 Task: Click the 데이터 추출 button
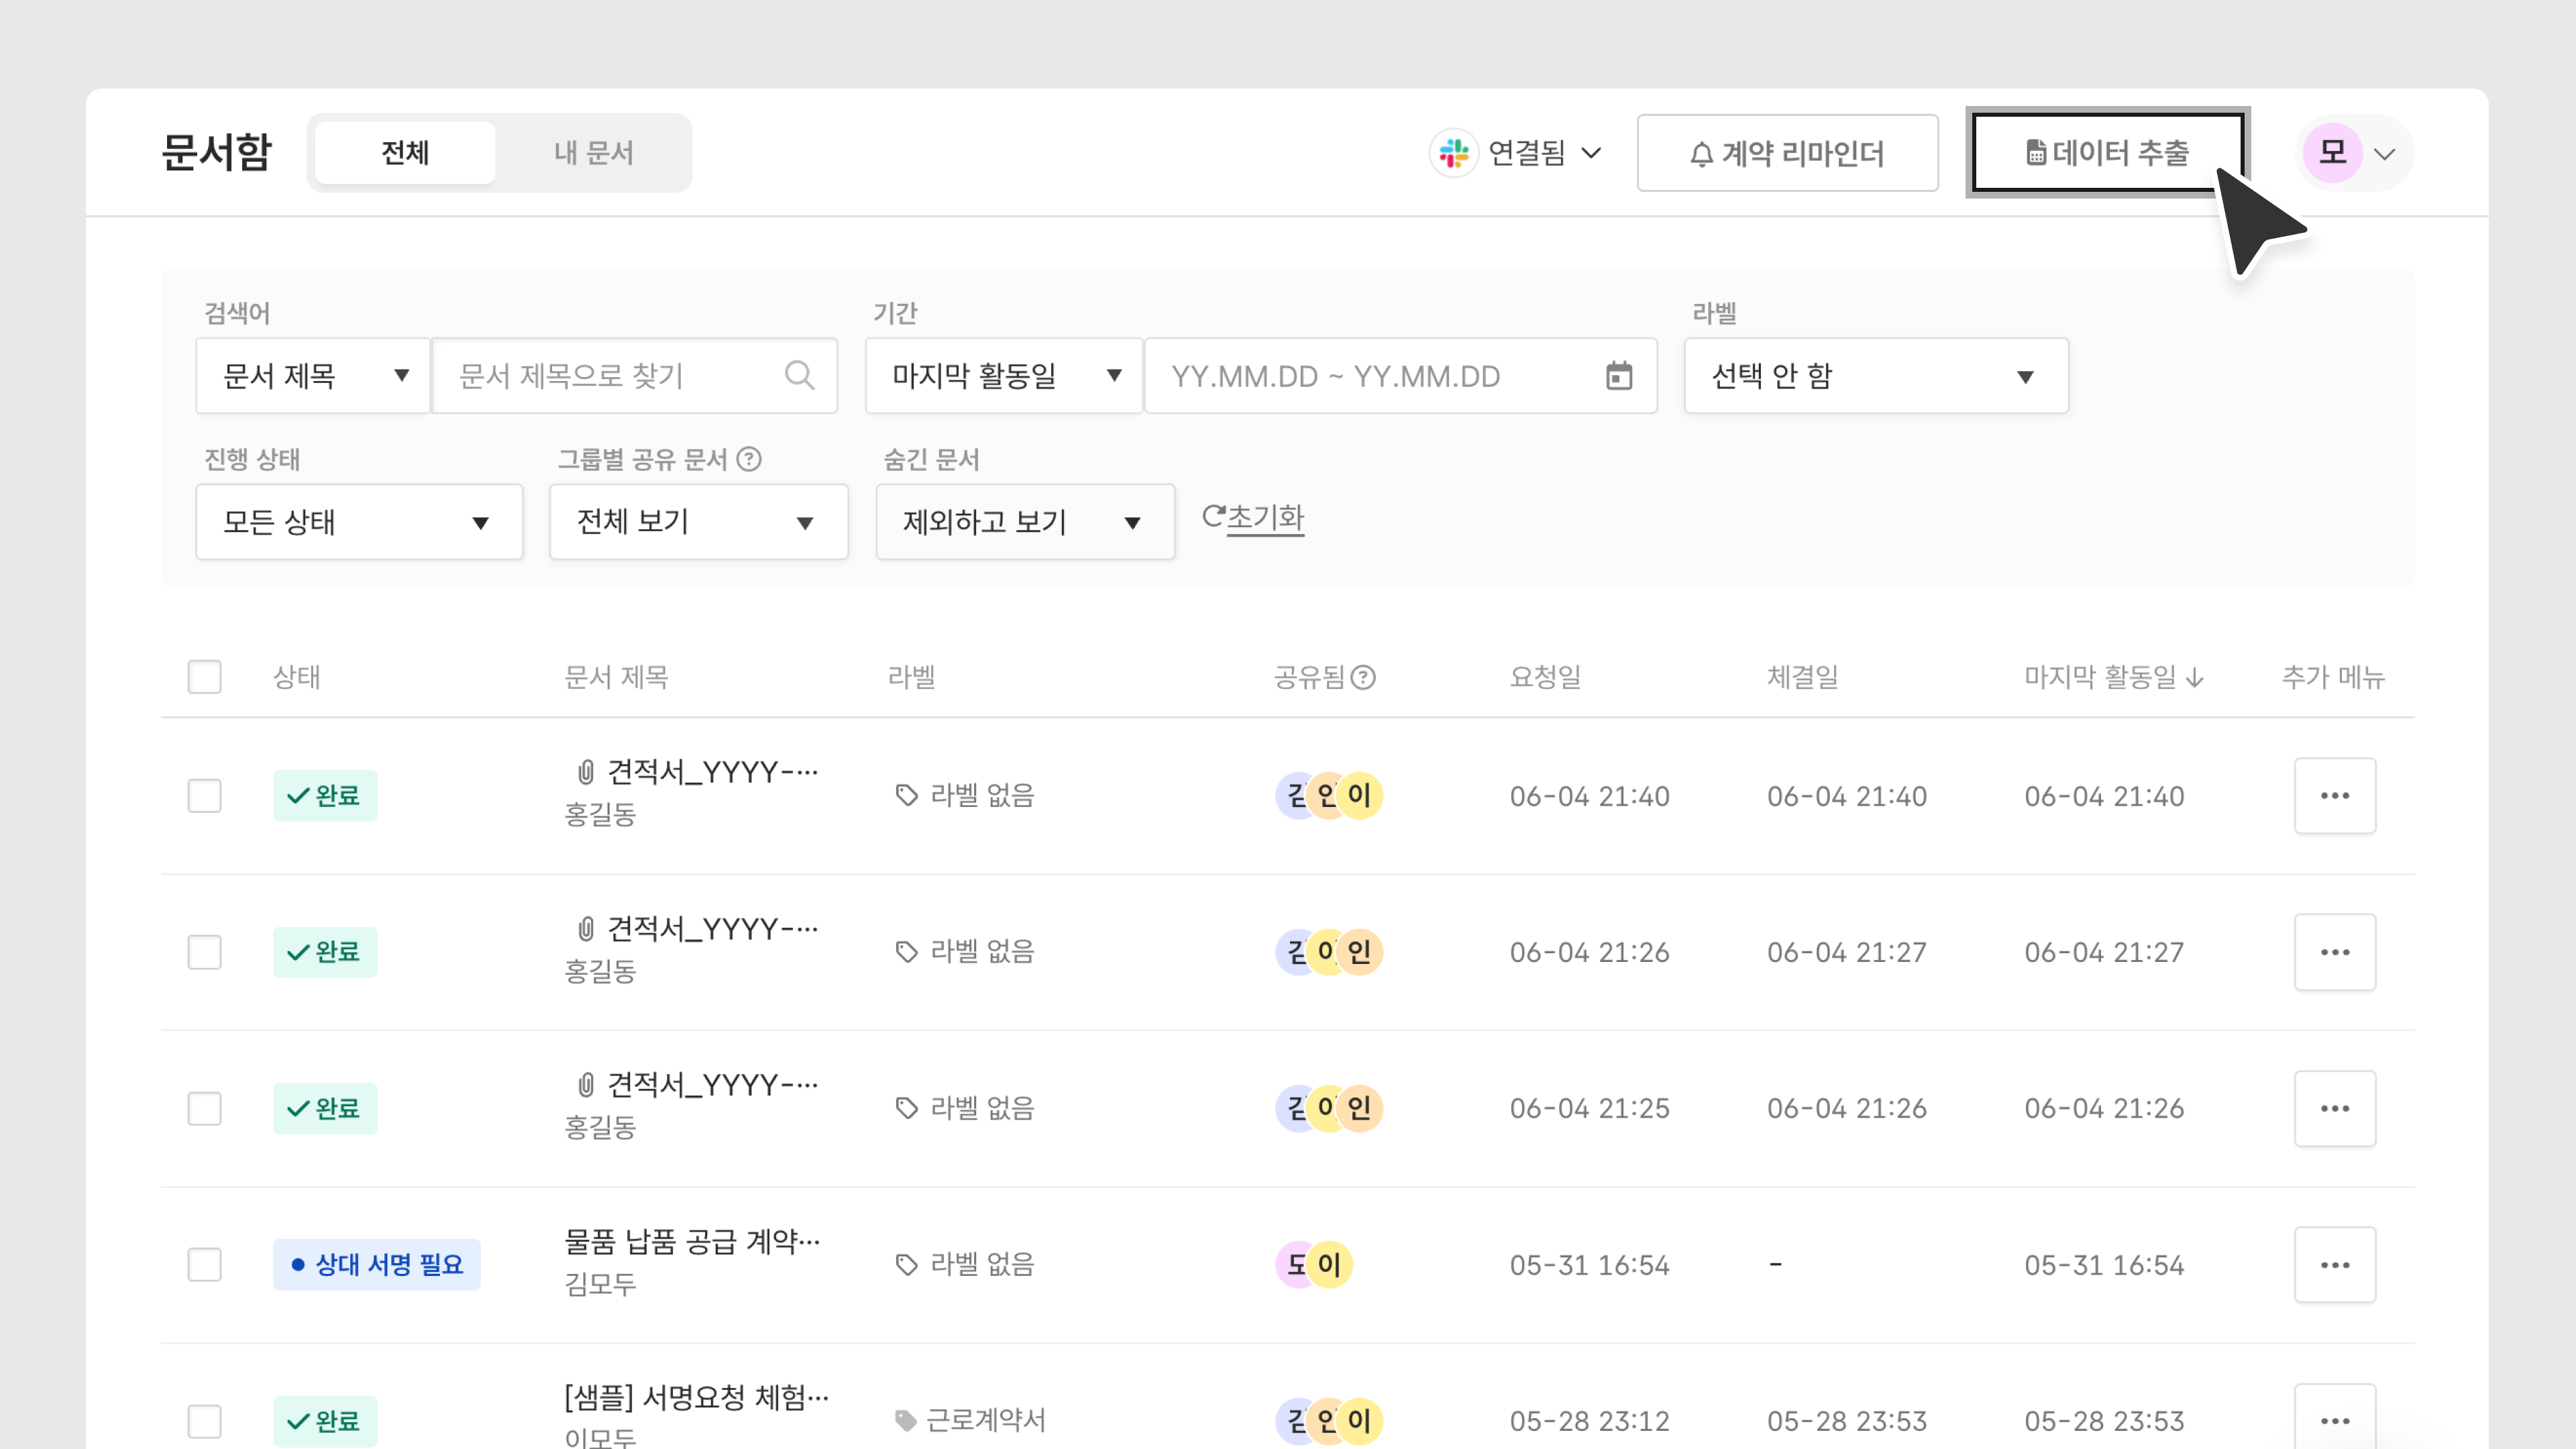tap(2107, 153)
